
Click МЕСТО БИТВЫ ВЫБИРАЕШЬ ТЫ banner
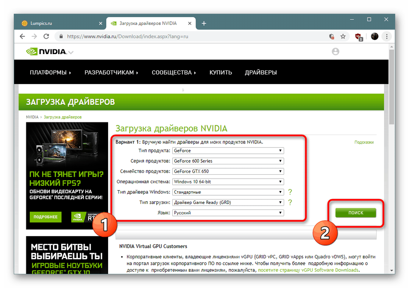coord(67,255)
